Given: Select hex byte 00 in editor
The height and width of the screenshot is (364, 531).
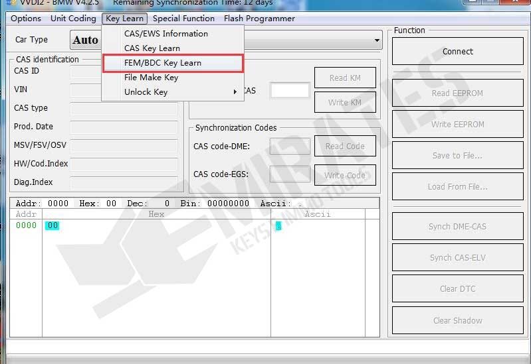Looking at the screenshot, I should pos(53,226).
